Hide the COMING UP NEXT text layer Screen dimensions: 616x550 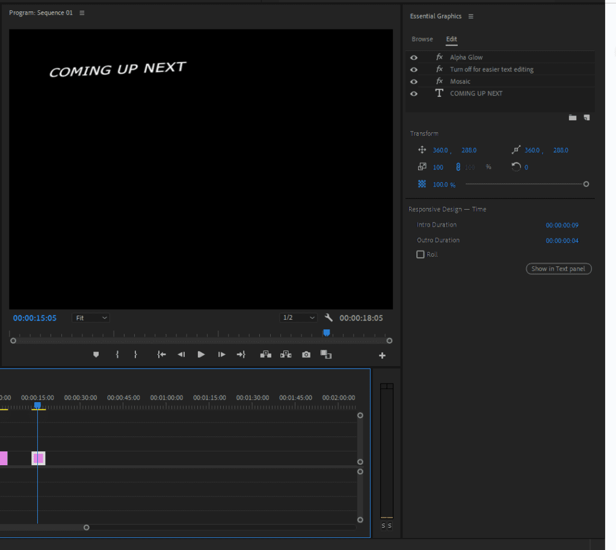pos(414,94)
